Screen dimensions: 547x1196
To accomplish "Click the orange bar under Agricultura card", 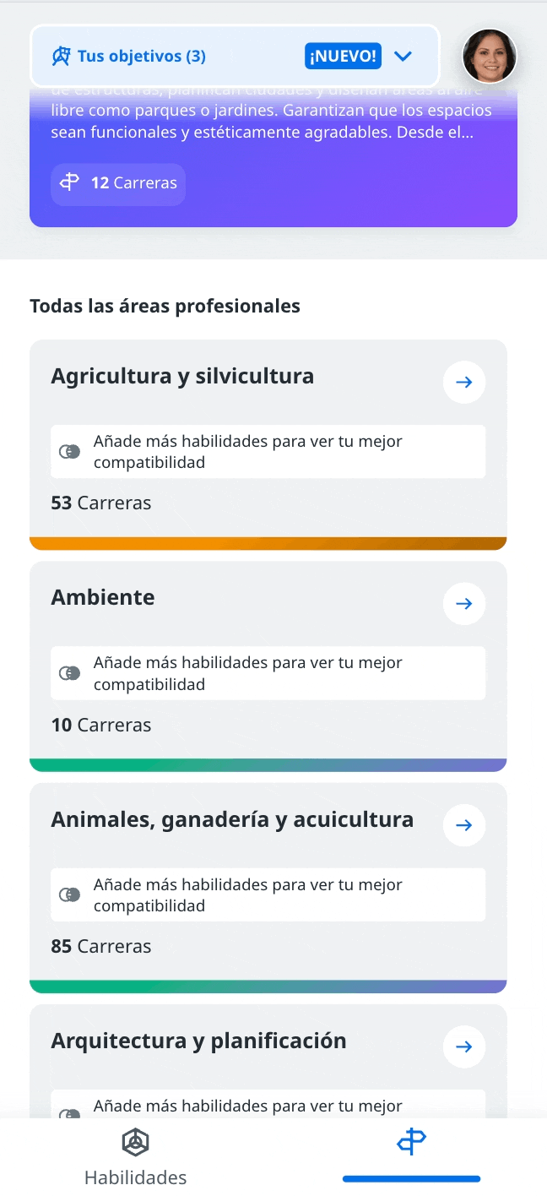I will coord(268,543).
